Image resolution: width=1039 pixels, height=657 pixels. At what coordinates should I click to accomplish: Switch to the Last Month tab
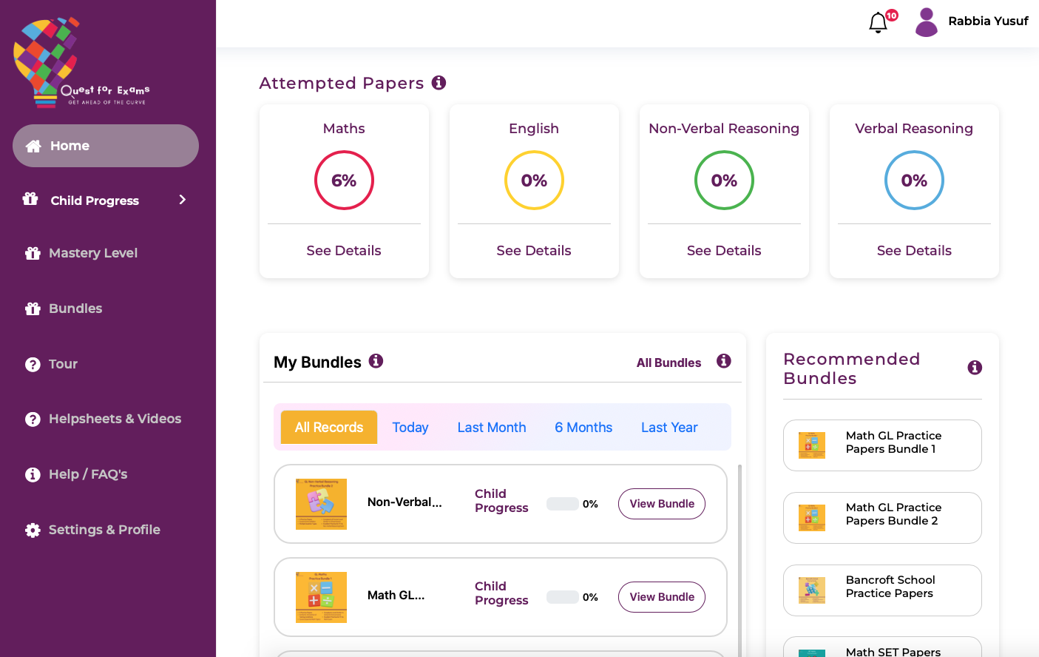[492, 428]
